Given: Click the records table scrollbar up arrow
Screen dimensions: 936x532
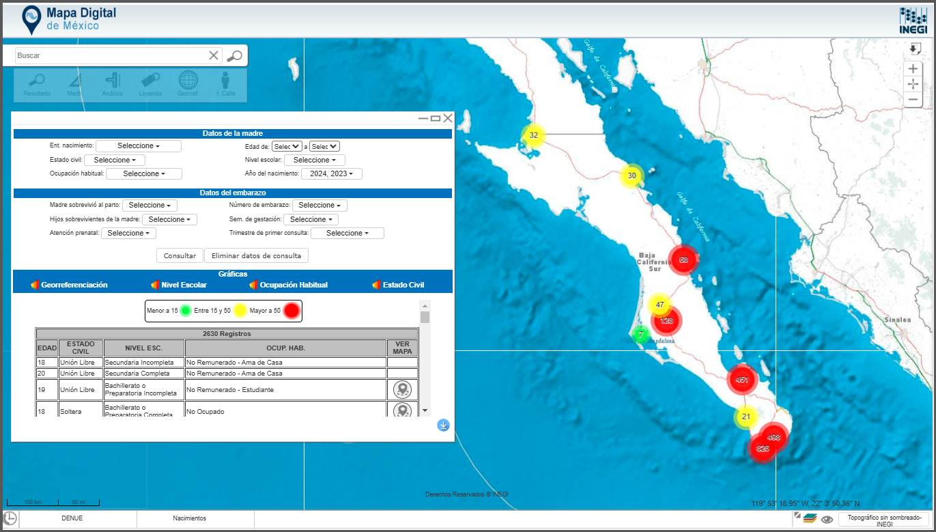Looking at the screenshot, I should pyautogui.click(x=425, y=306).
